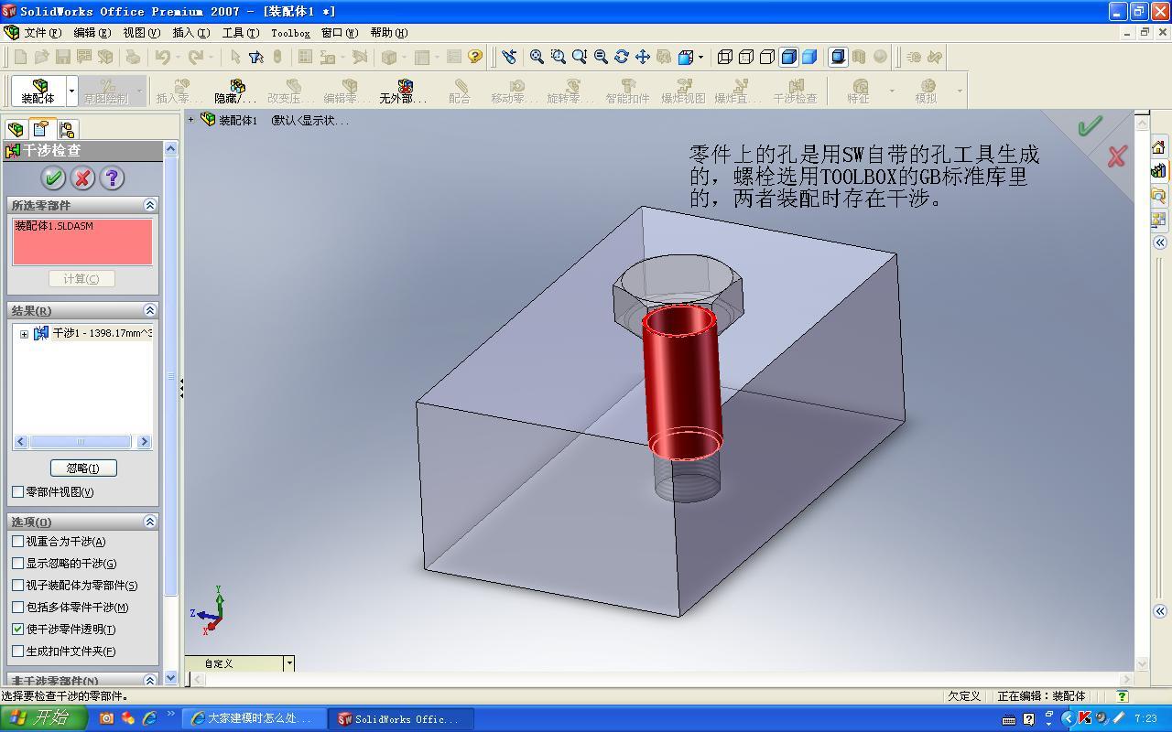The image size is (1172, 732).
Task: Toggle 零部件视图 checkbox
Action: coord(17,491)
